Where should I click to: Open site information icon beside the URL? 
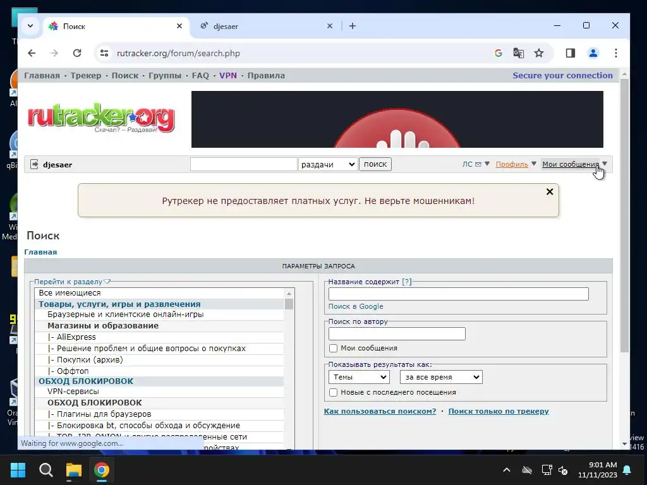point(104,53)
